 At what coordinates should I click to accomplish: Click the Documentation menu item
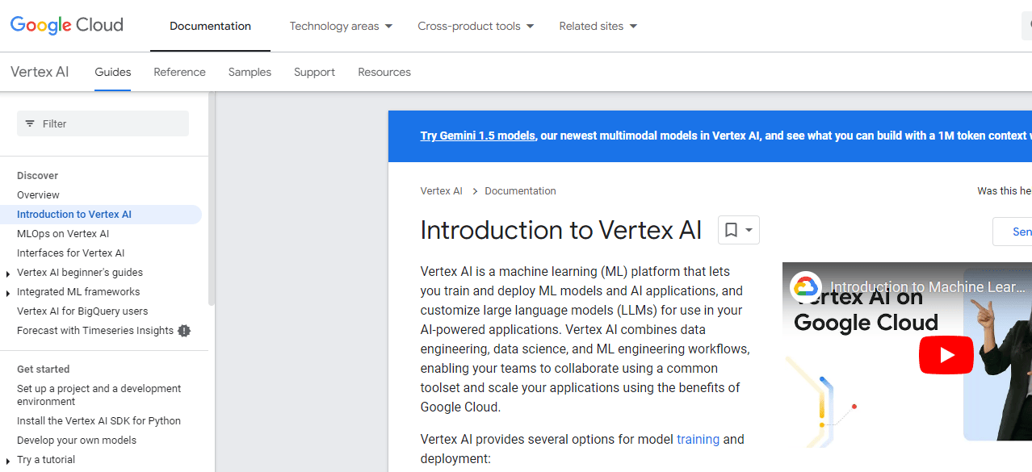[210, 26]
